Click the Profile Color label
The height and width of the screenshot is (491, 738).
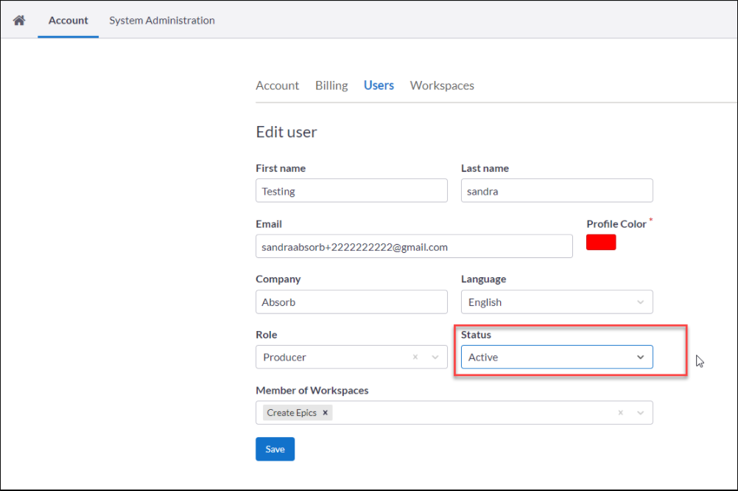click(x=616, y=224)
